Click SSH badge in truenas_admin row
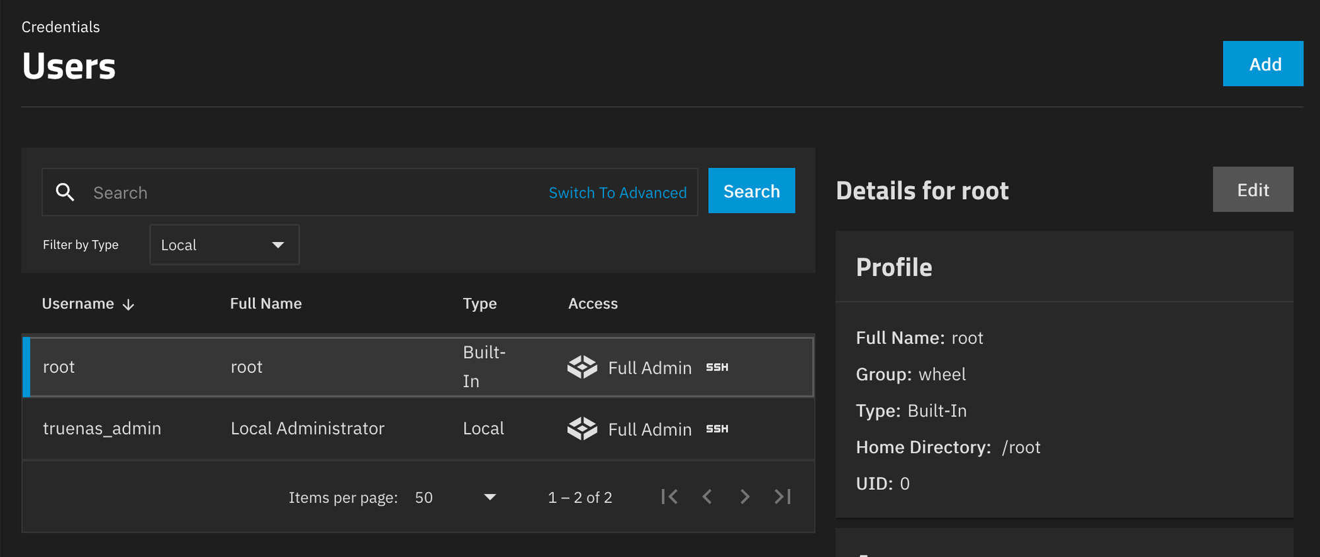Screen dimensions: 1320x557 (717, 428)
